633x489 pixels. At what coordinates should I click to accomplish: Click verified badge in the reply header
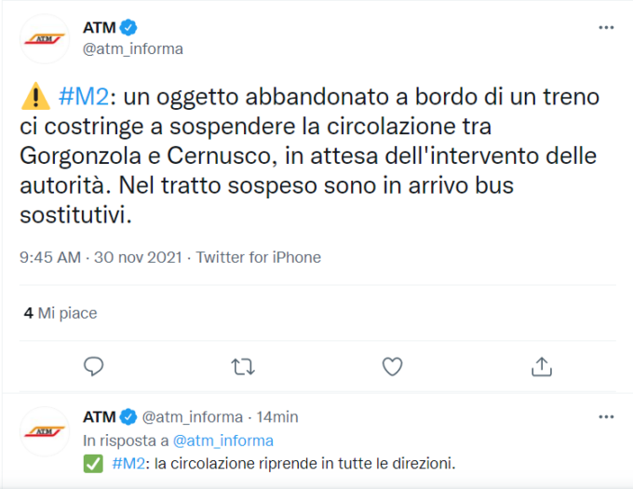[x=128, y=416]
